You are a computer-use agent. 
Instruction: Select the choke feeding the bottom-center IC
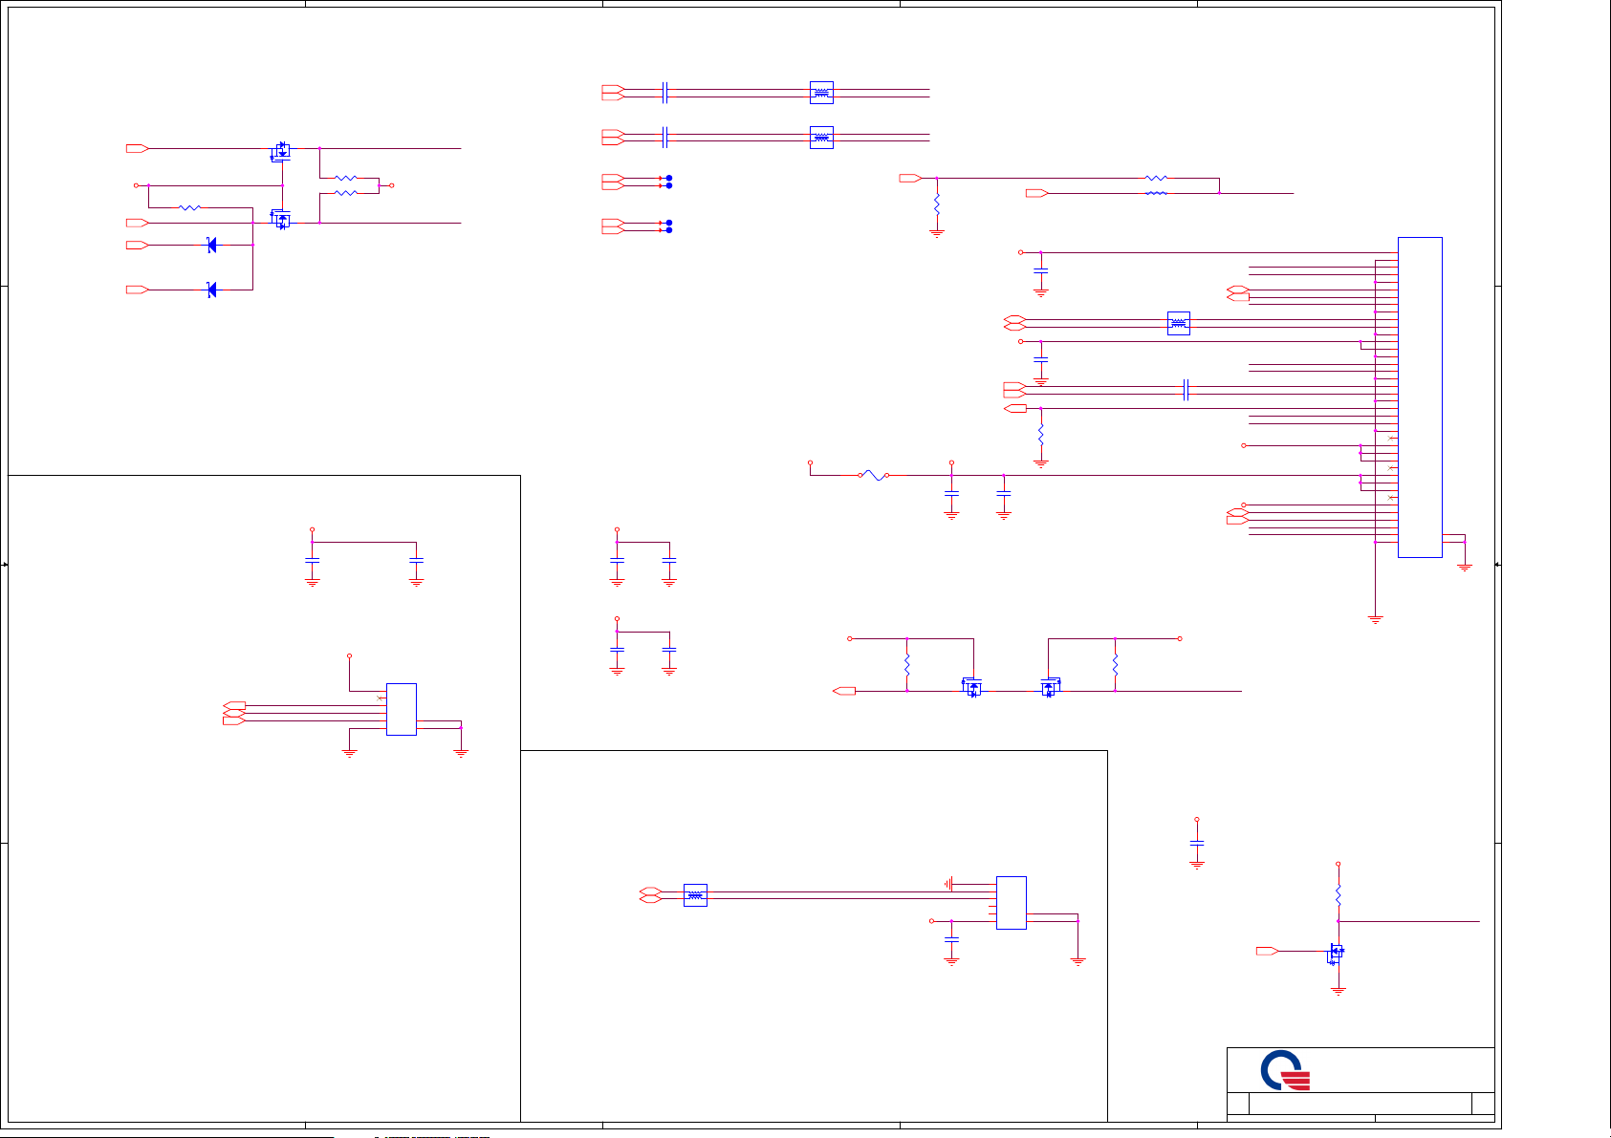point(696,895)
